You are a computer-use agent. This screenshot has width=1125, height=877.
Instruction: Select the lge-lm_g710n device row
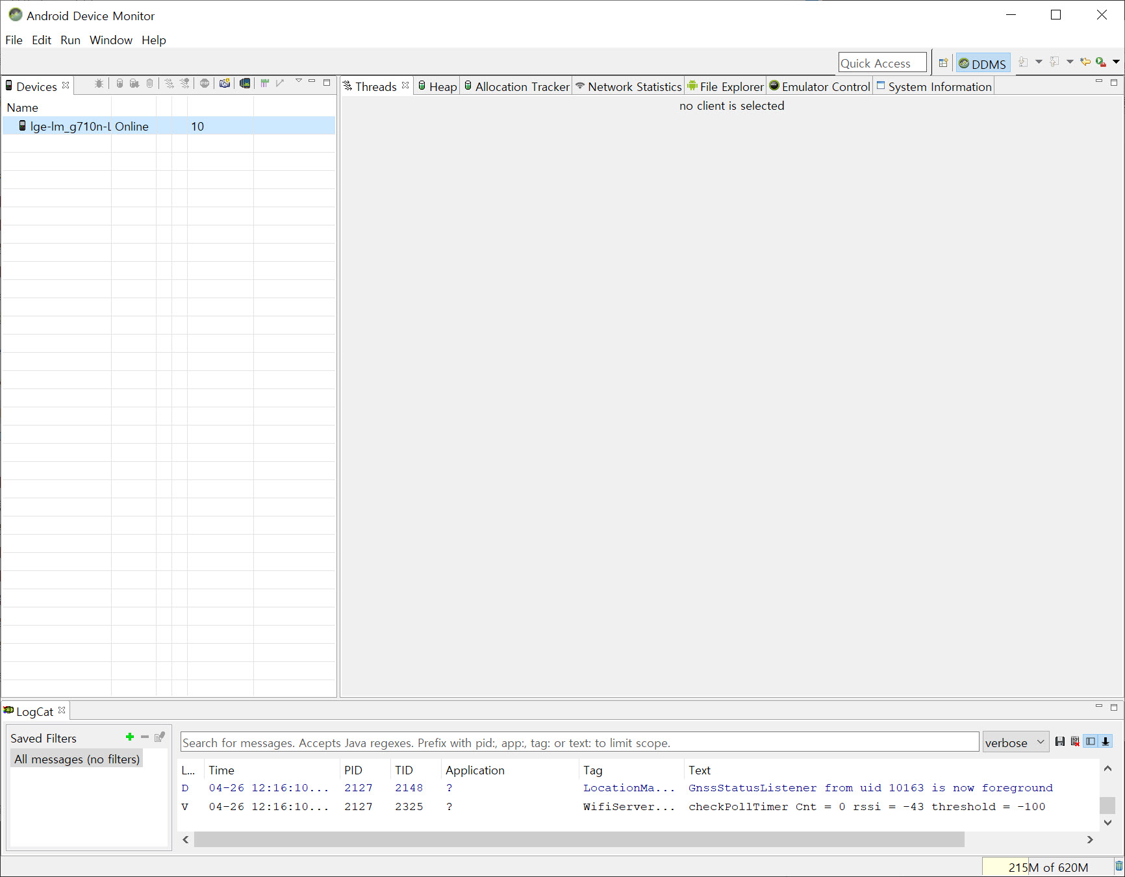[x=168, y=126]
